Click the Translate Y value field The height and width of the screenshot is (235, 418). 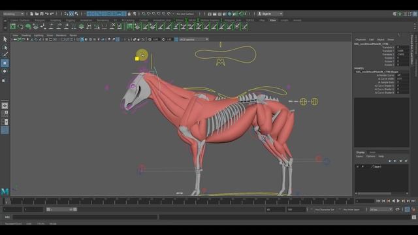pos(402,51)
